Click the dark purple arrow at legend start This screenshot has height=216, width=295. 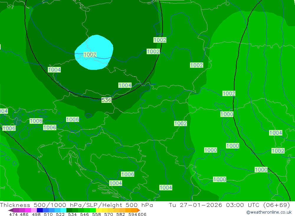(x=11, y=210)
